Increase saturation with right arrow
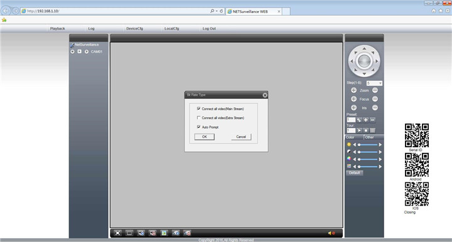Image resolution: width=452 pixels, height=242 pixels. click(380, 159)
